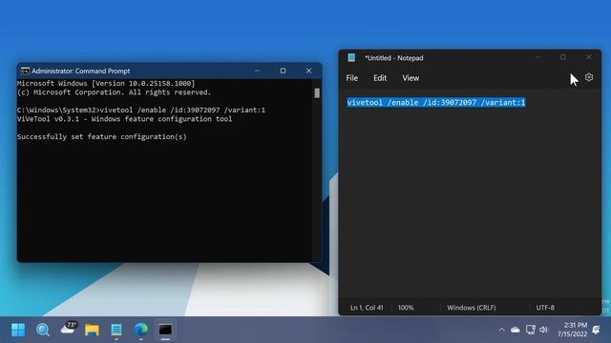Screen dimensions: 611x343
Task: Open the notification bell icon
Action: click(596, 330)
